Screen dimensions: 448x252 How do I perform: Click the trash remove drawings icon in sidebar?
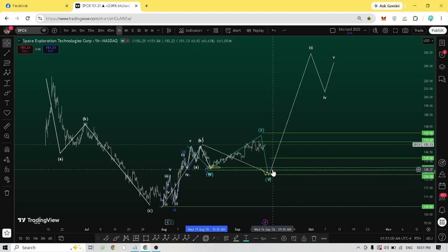tap(7, 193)
